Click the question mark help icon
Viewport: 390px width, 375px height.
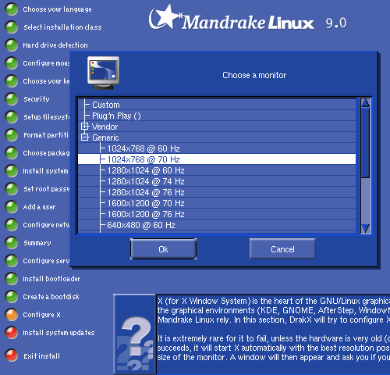135,334
